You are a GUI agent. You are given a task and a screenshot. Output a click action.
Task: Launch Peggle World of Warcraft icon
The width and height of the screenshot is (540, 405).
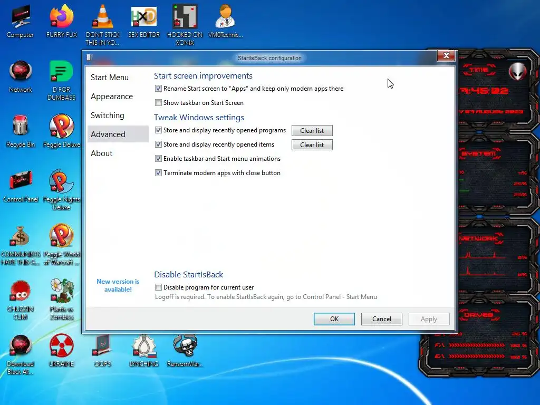[x=61, y=245]
